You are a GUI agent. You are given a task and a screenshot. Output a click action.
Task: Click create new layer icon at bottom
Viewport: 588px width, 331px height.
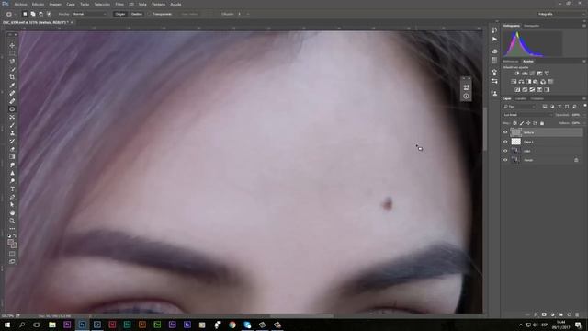(x=569, y=314)
